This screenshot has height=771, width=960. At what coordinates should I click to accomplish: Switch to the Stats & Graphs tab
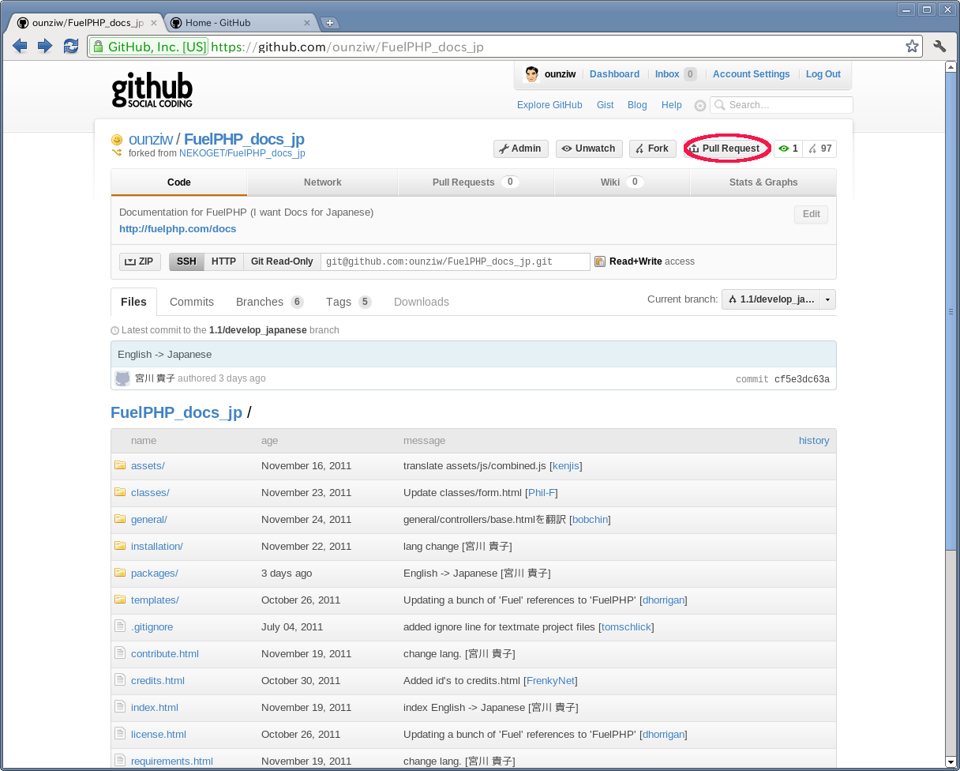point(763,182)
